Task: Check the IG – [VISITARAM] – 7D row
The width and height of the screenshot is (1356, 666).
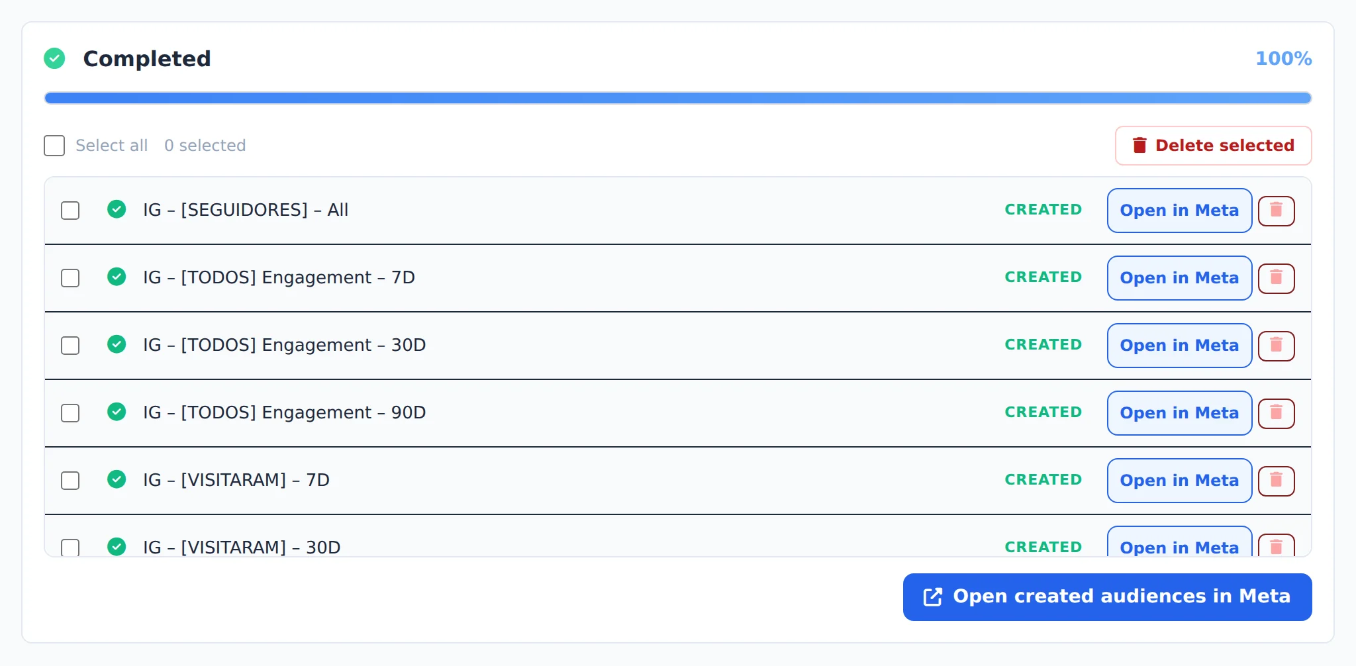Action: click(70, 481)
